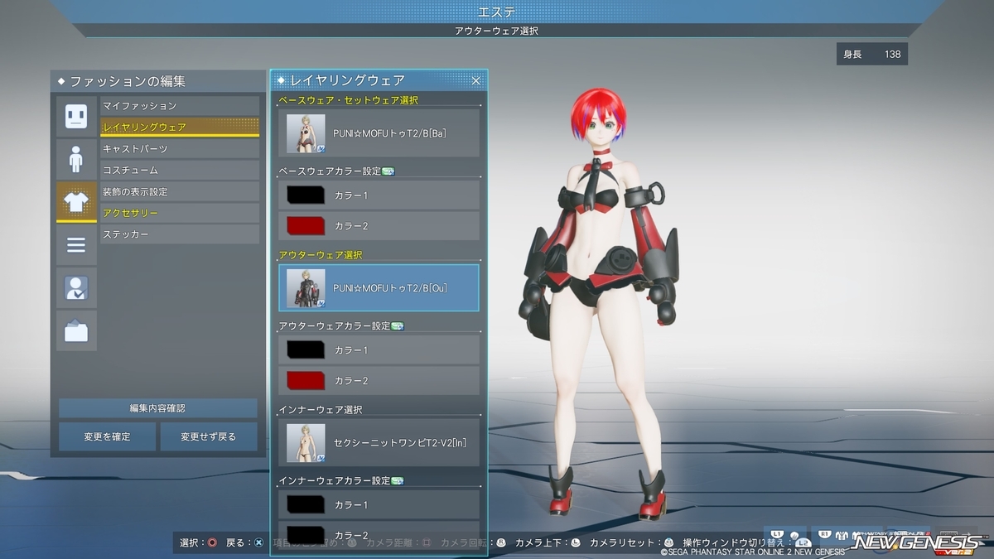Open the body shape category icon
The width and height of the screenshot is (994, 559).
coord(76,159)
